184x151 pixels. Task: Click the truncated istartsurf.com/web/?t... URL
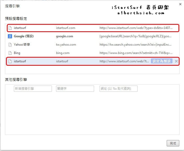pyautogui.click(x=124, y=61)
